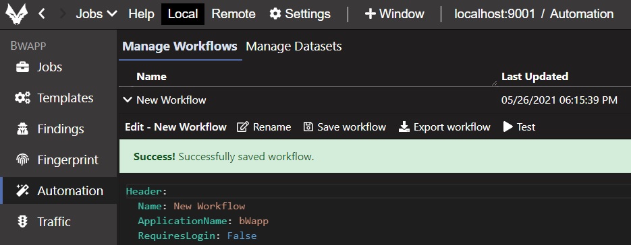Click the Export workflow button

(x=444, y=127)
